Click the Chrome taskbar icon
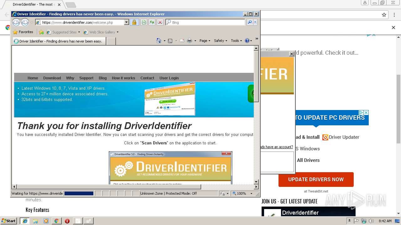Viewport: 401px width, 225px height. point(56,221)
